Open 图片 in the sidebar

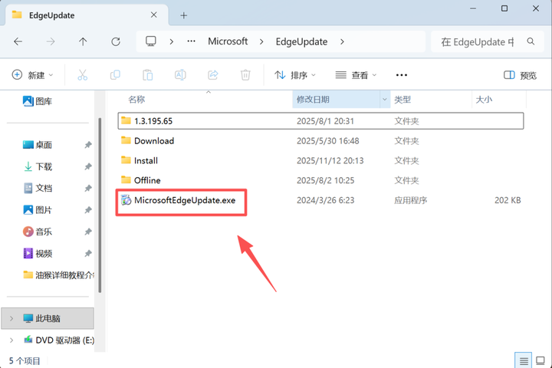point(38,210)
